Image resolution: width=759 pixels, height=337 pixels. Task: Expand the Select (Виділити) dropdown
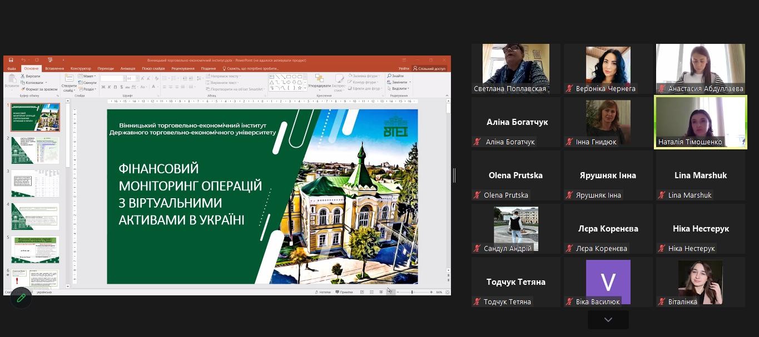click(x=399, y=89)
